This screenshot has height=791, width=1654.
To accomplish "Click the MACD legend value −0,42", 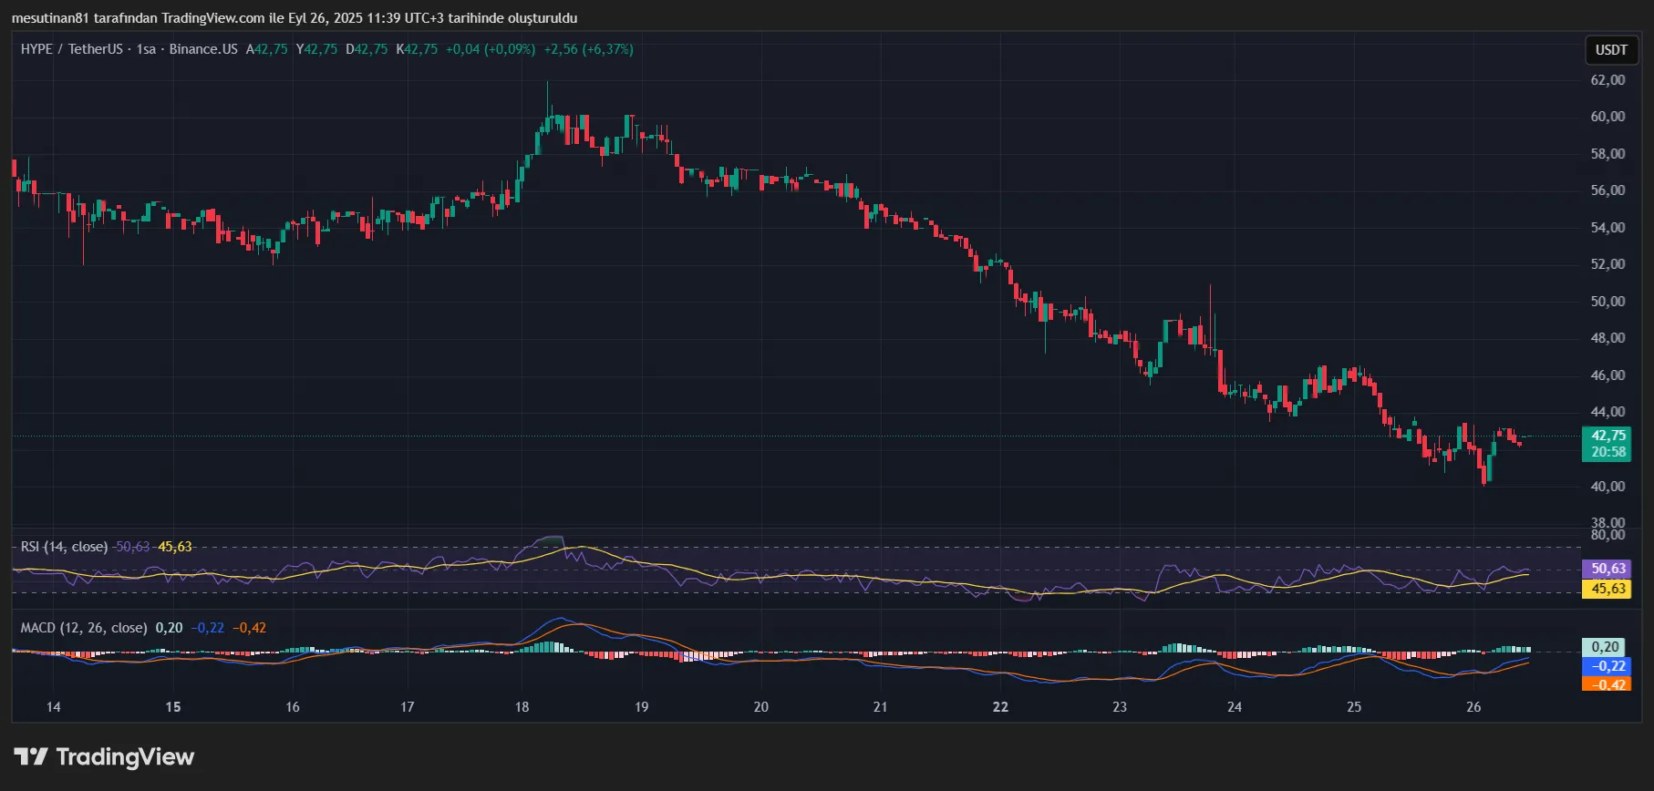I will click(250, 628).
